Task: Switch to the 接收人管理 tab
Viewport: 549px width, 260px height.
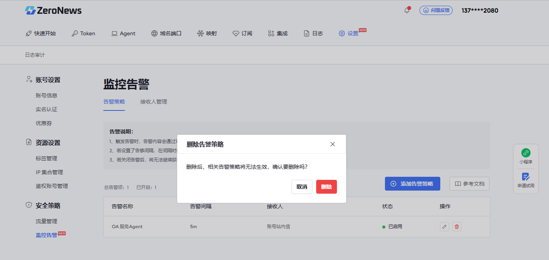Action: [153, 102]
